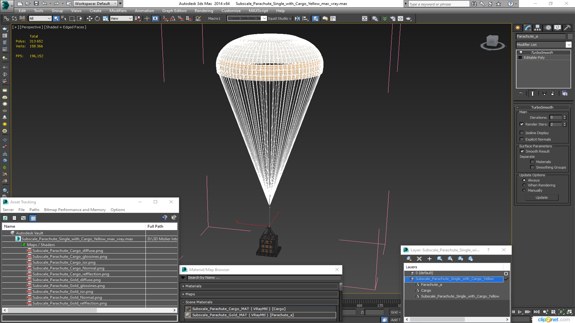The image size is (575, 323).
Task: Switch to Utilities command panel tab
Action: point(567,28)
